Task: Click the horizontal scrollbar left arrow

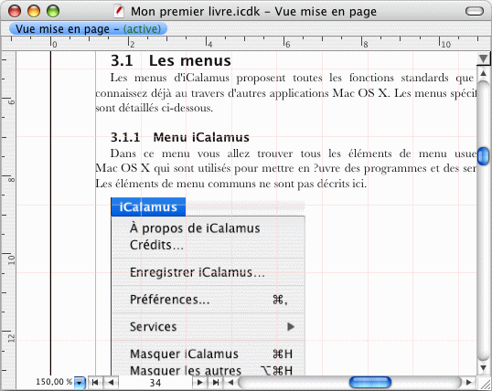Action: [230, 383]
